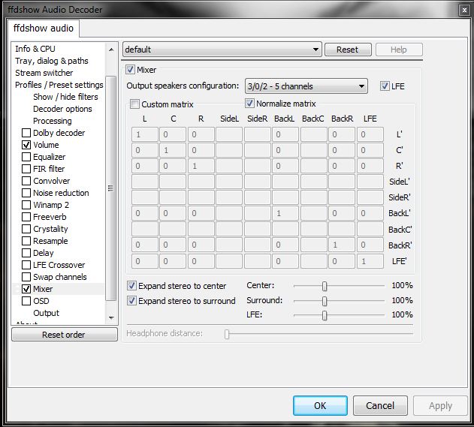The height and width of the screenshot is (427, 474).
Task: Enable the Swap channels checkbox
Action: click(x=26, y=277)
